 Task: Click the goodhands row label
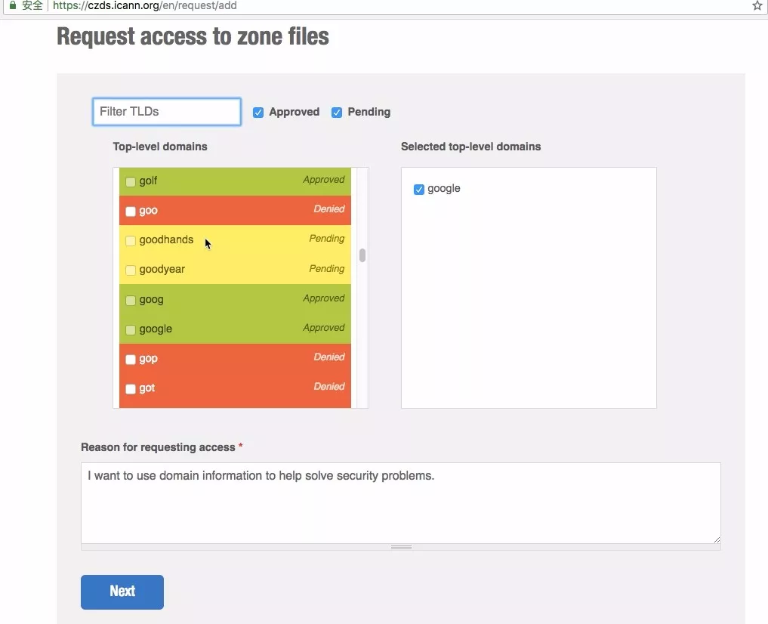pyautogui.click(x=166, y=240)
